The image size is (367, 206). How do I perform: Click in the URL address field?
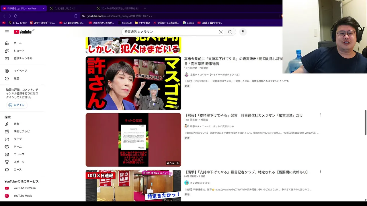click(x=181, y=16)
